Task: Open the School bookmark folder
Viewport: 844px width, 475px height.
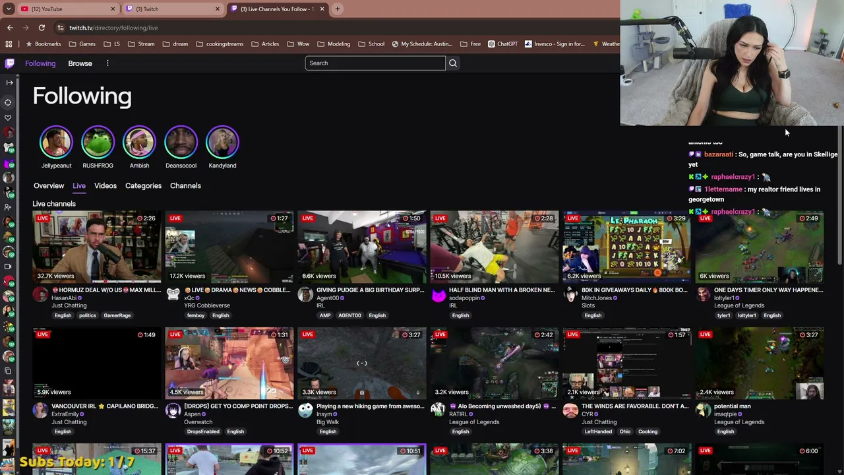Action: (x=371, y=44)
